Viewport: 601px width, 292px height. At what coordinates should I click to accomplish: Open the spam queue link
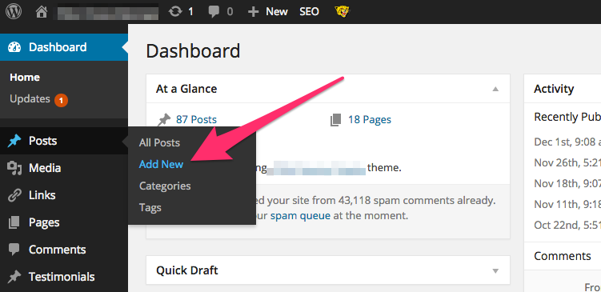click(300, 216)
